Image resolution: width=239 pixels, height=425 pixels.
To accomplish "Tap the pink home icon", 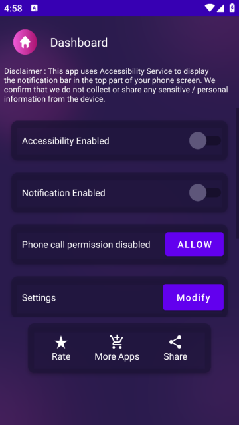I will (x=25, y=42).
